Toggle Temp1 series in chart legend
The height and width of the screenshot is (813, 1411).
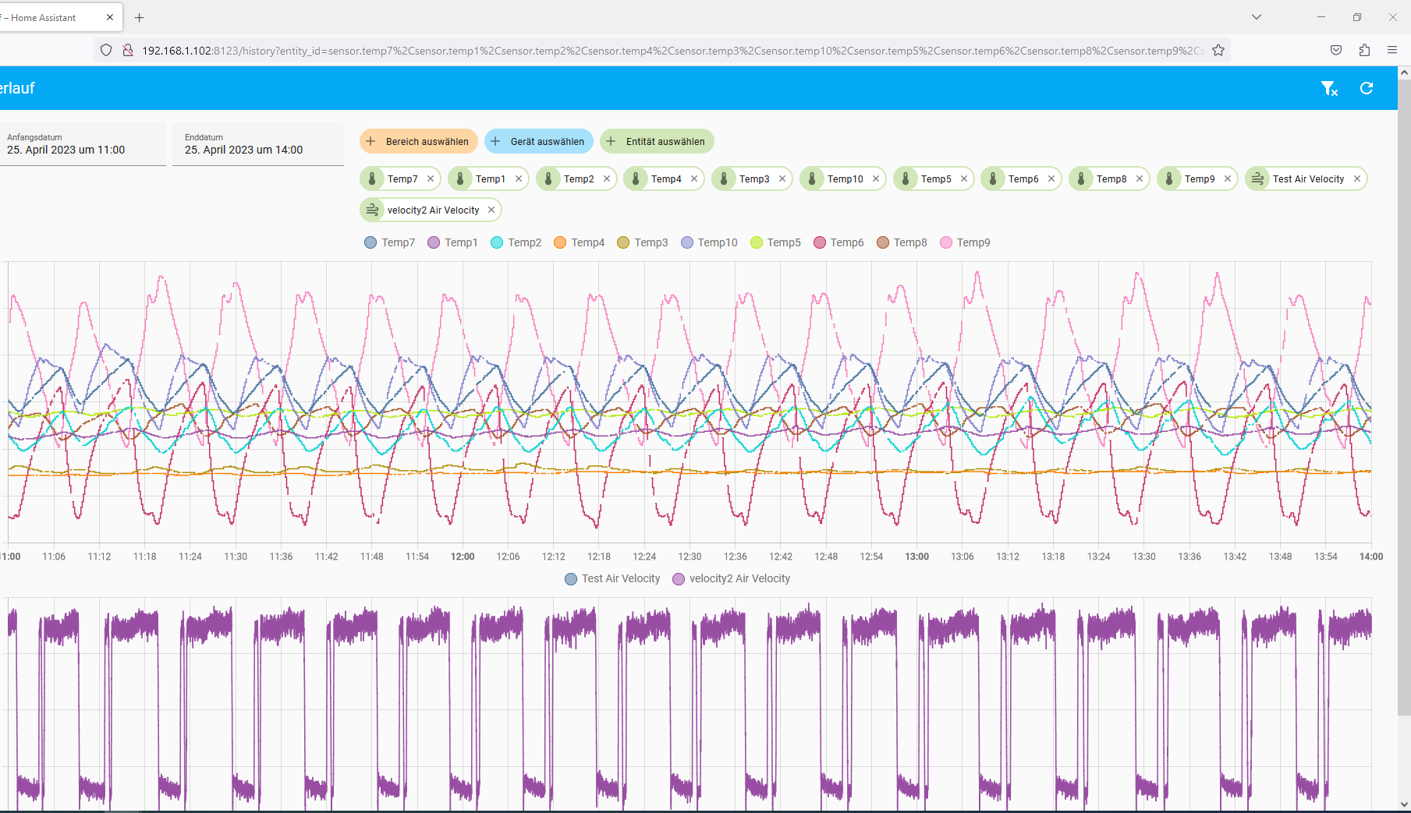click(453, 242)
